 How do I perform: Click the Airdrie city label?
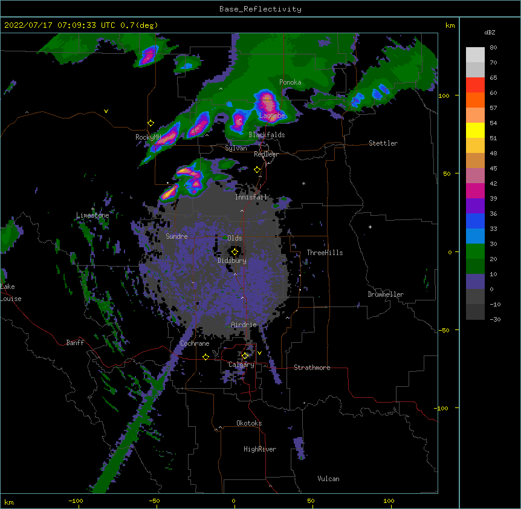pyautogui.click(x=244, y=325)
